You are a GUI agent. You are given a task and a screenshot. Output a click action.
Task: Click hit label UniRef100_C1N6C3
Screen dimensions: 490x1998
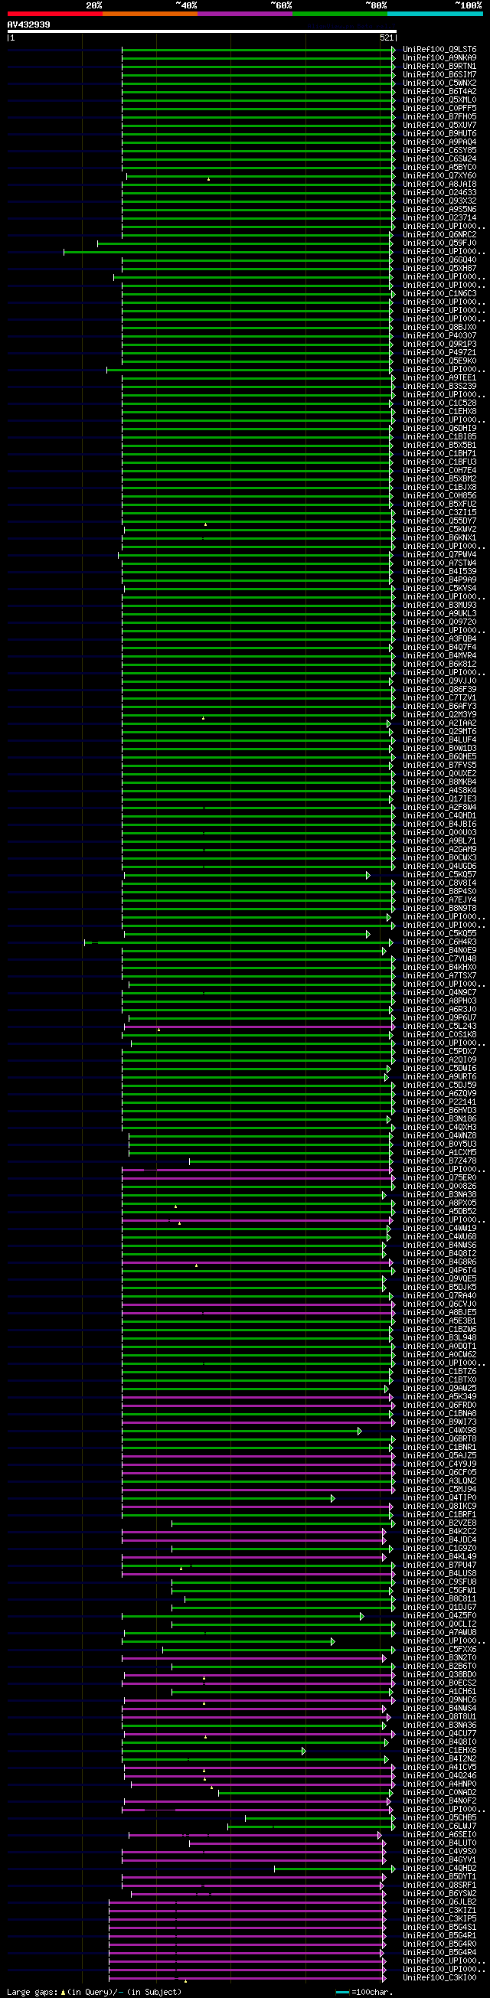[439, 294]
